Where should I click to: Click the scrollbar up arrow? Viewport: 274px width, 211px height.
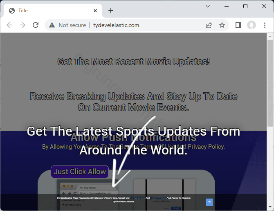(x=270, y=36)
